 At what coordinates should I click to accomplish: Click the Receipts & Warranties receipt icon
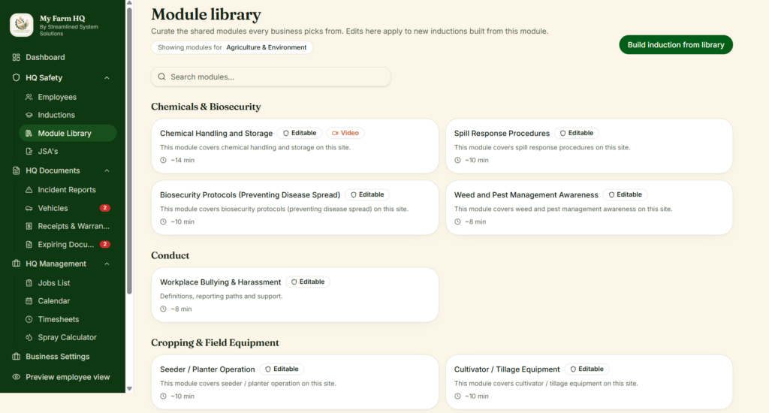pyautogui.click(x=29, y=226)
